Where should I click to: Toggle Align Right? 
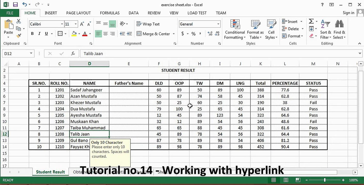coord(112,34)
